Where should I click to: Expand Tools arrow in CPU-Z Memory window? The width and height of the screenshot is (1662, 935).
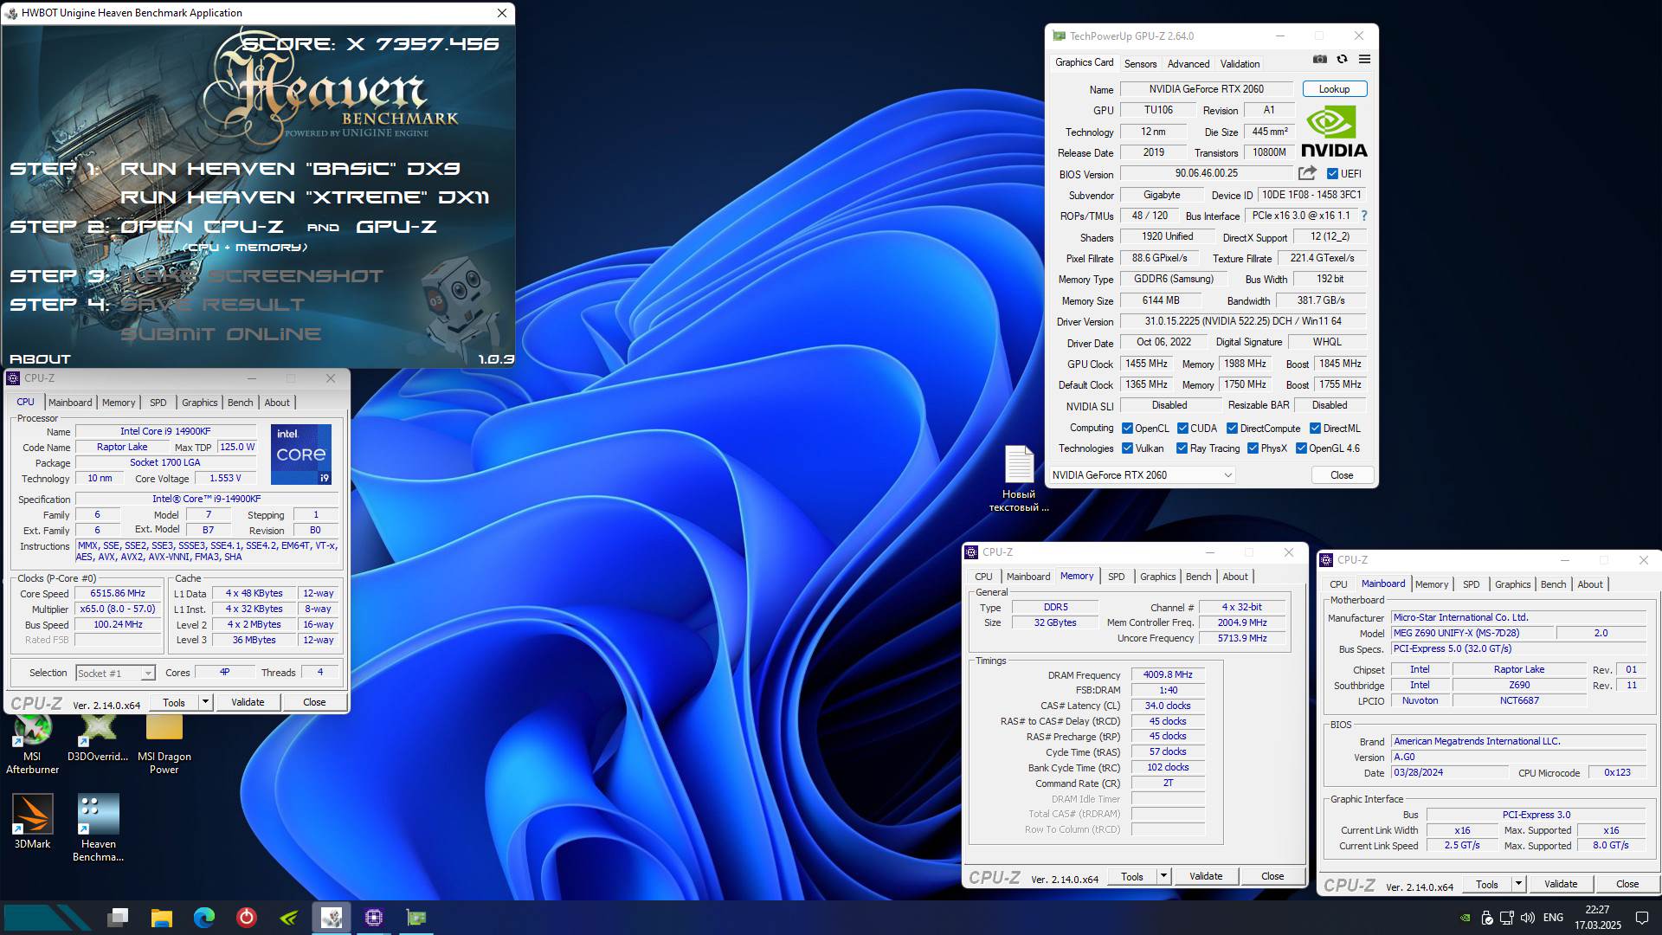click(x=1163, y=876)
